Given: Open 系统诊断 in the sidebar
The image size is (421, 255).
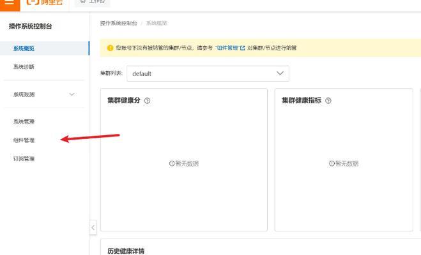Looking at the screenshot, I should tap(24, 67).
